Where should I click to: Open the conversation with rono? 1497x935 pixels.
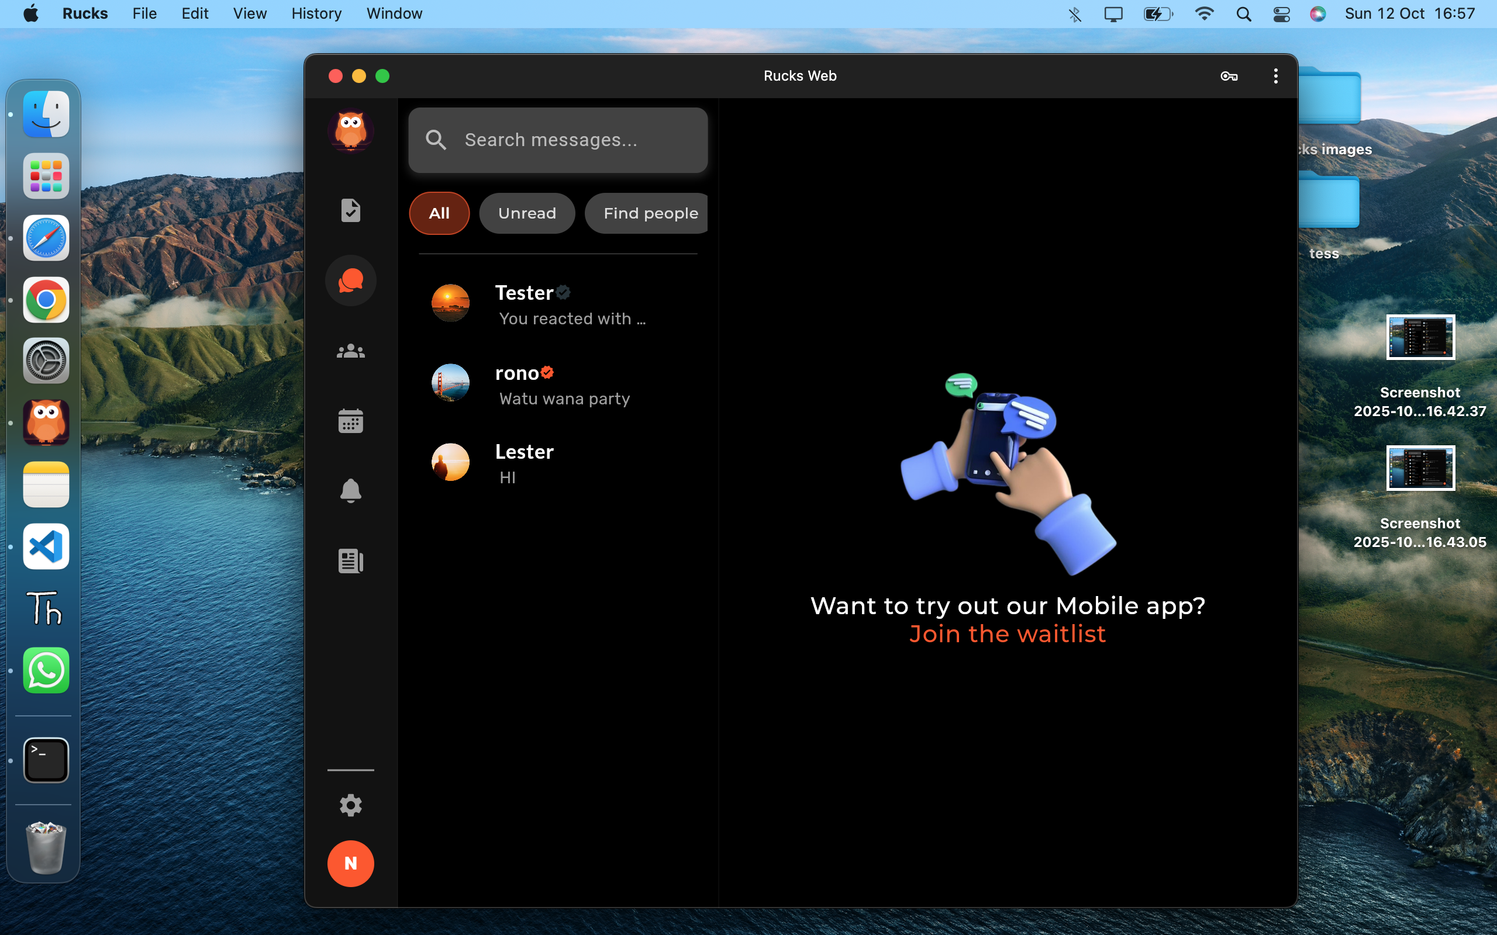click(557, 385)
